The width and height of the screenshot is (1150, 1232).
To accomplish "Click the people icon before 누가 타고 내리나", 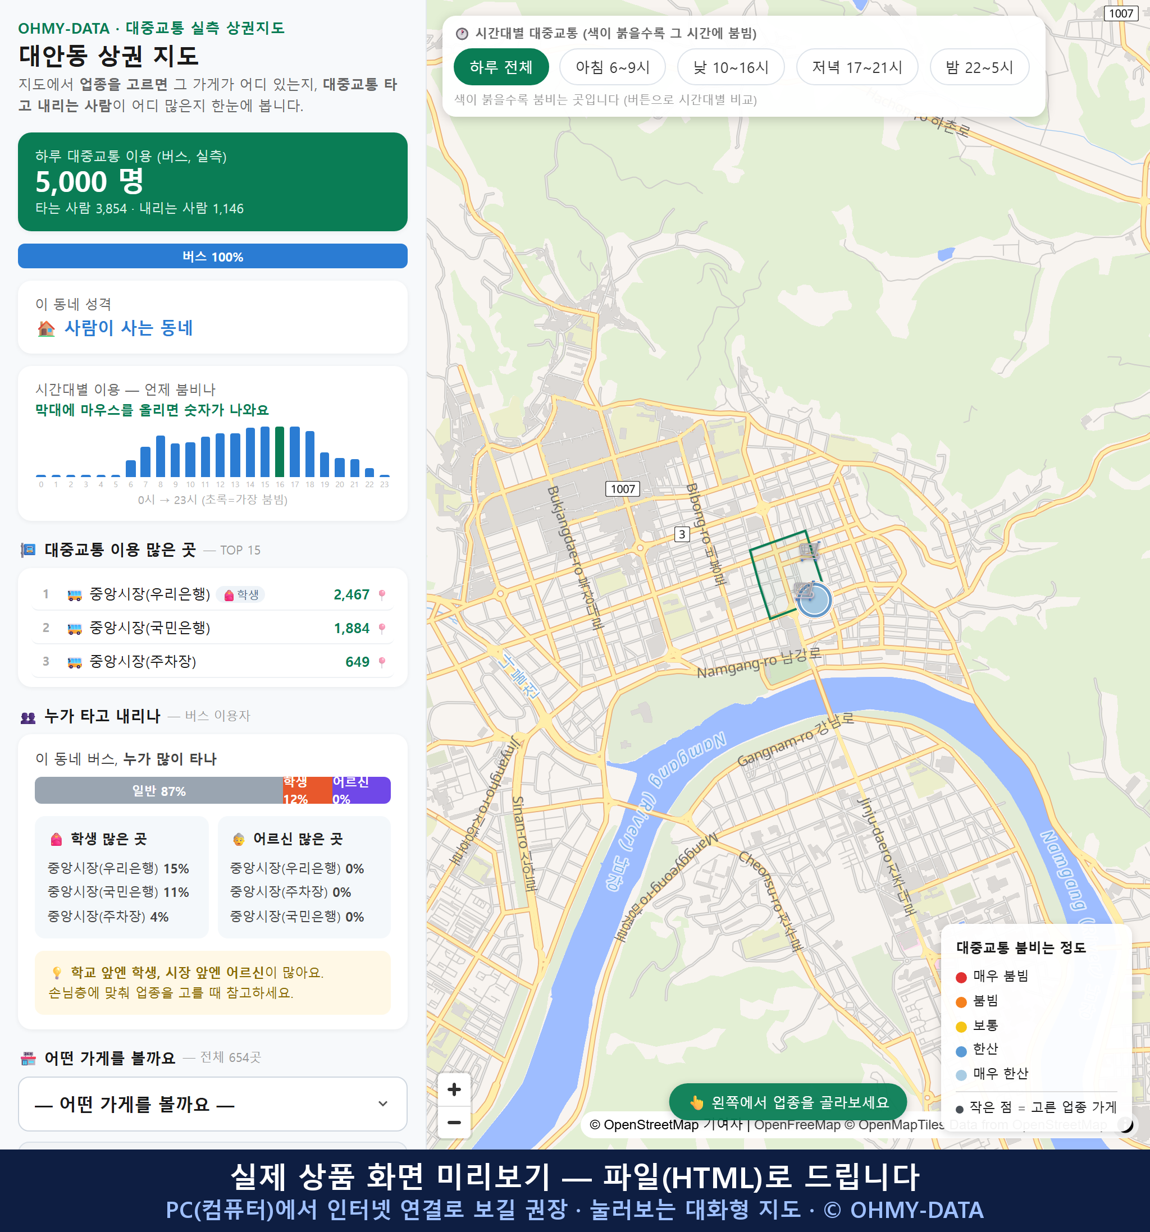I will [28, 717].
